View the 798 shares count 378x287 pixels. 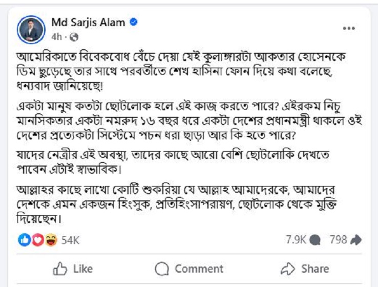coord(339,240)
